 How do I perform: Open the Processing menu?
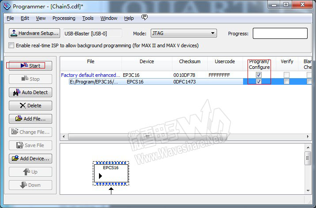pyautogui.click(x=64, y=18)
